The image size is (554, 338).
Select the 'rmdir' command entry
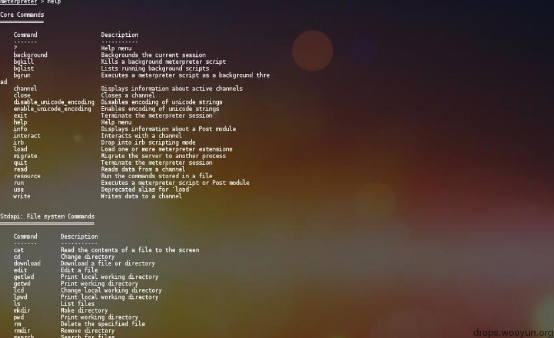coord(22,331)
